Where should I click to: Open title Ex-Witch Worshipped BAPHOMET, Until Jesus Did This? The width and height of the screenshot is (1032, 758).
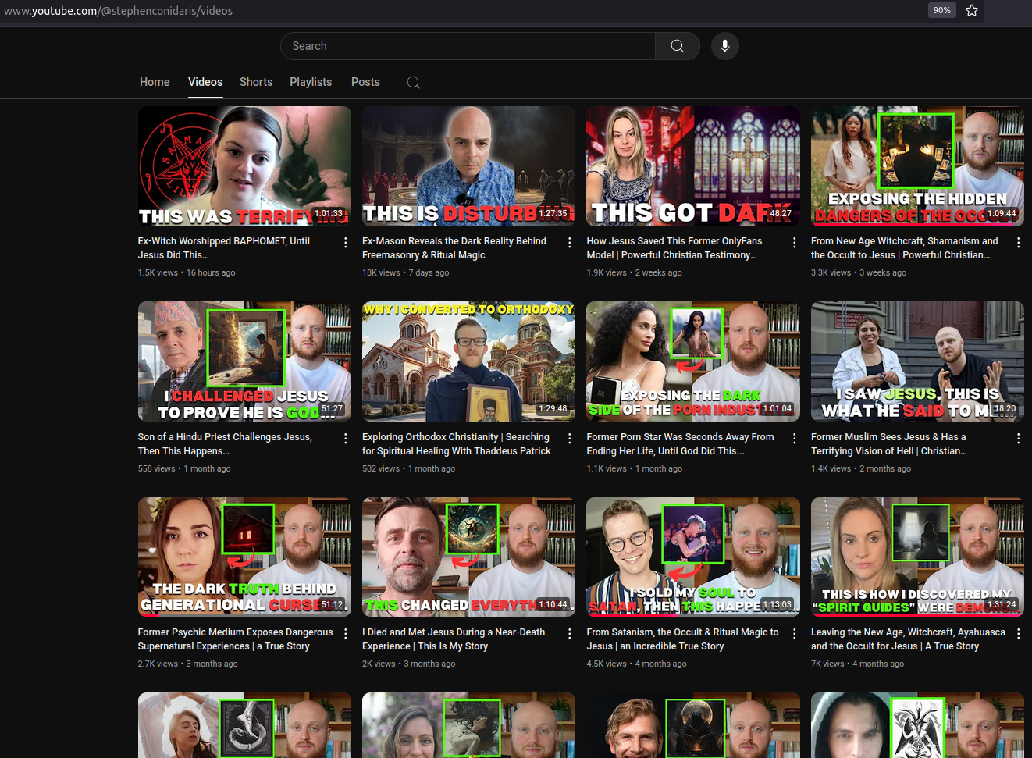tap(224, 248)
